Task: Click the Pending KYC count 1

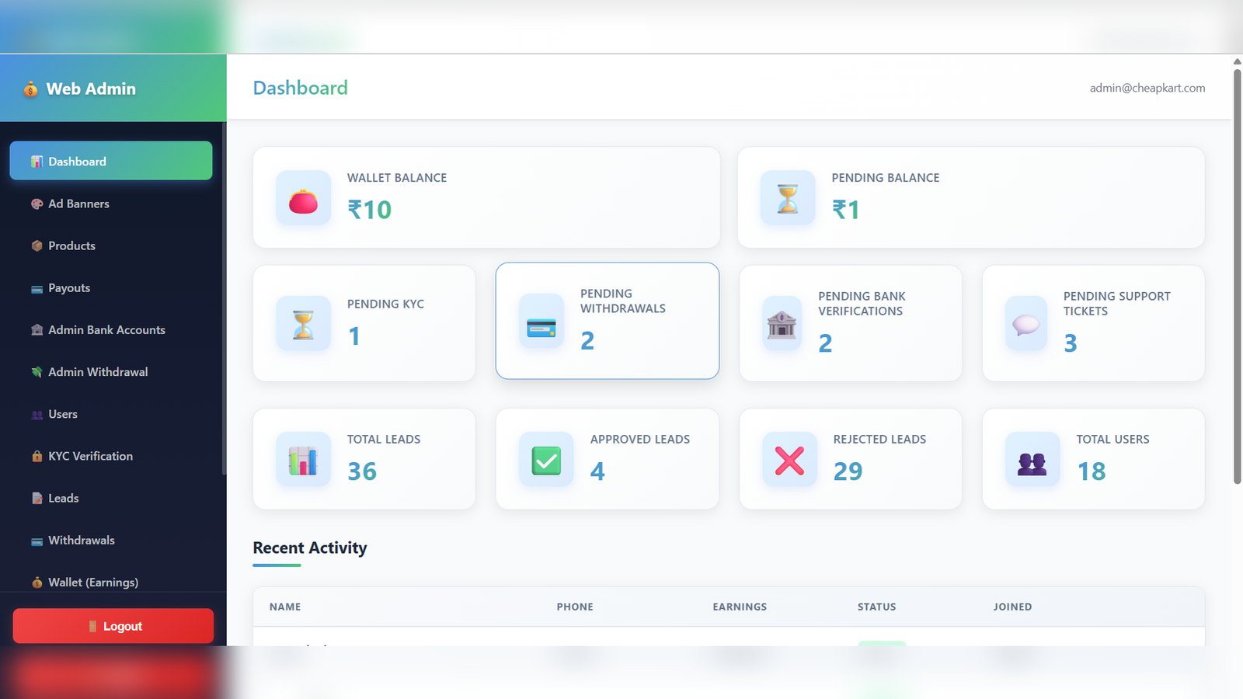Action: tap(354, 336)
